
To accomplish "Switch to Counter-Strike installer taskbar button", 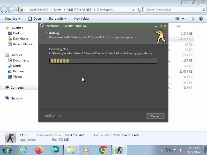I will pos(119,150).
